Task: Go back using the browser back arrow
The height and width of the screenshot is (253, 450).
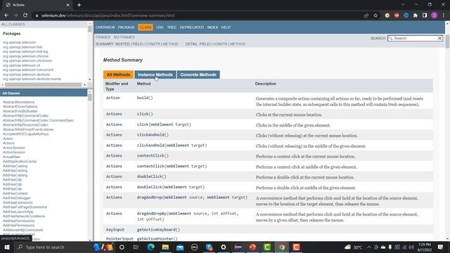Action: pyautogui.click(x=6, y=15)
